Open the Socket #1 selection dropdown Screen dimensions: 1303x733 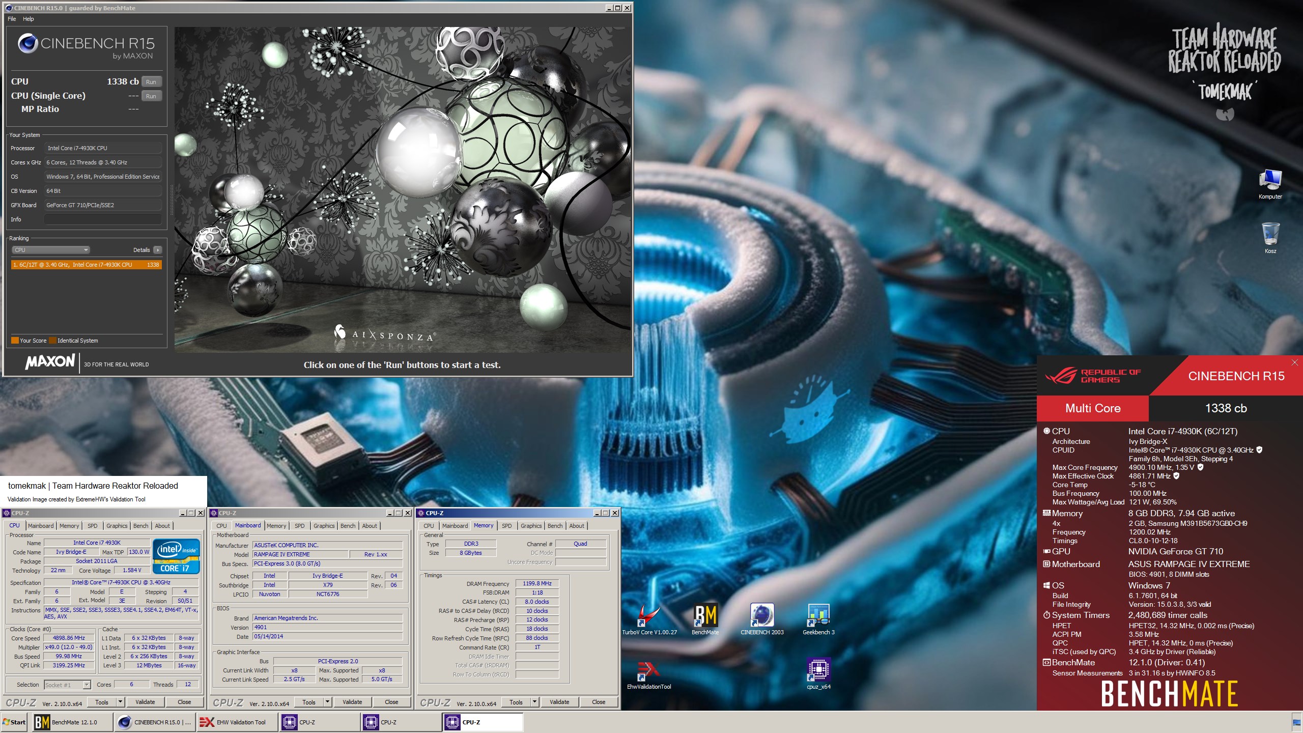[67, 685]
